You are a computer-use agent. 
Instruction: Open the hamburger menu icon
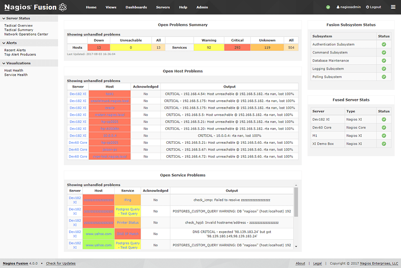(393, 7)
